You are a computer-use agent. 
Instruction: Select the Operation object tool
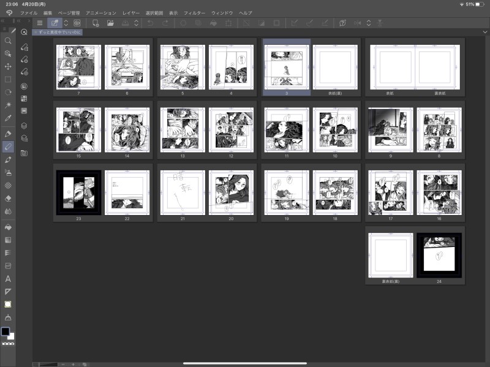tap(8, 53)
